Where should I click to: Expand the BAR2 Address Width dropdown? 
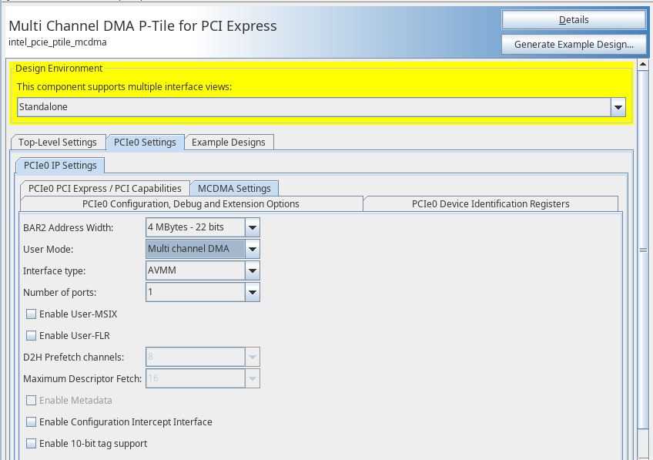(253, 227)
